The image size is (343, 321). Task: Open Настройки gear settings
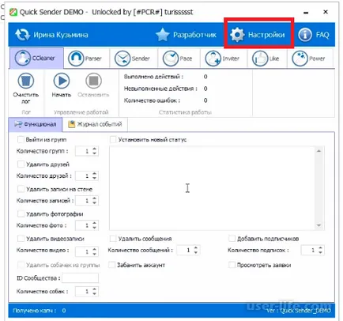[258, 35]
